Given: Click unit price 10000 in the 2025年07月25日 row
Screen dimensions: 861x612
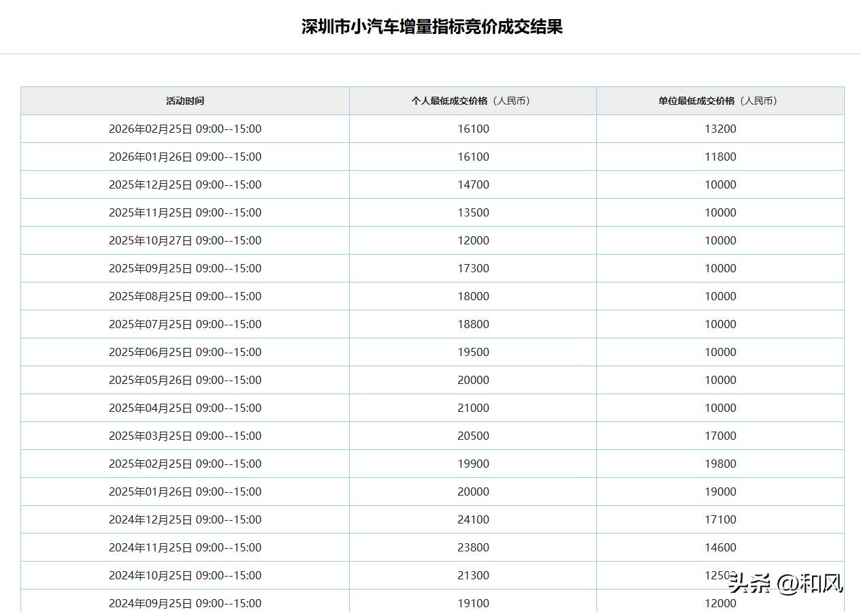Looking at the screenshot, I should 720,324.
